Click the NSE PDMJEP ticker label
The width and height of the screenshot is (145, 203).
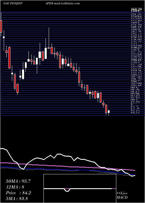click(12, 3)
